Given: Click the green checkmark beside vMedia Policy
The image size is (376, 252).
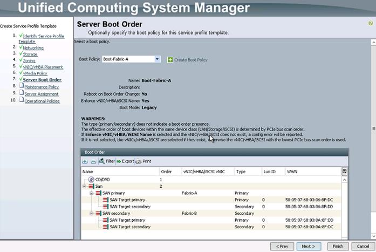Looking at the screenshot, I should click(20, 73).
